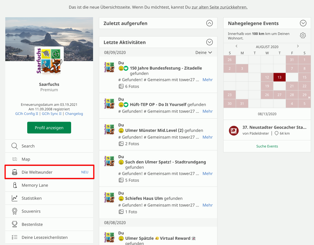Click the Die Weltwunder backpack icon
The image size is (314, 245).
(15, 172)
